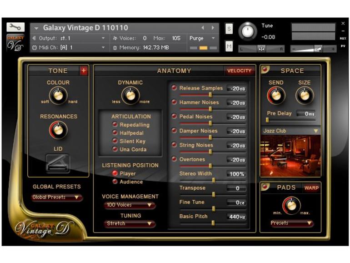This screenshot has height=263, width=350.
Task: Toggle Overtones LED
Action: pyautogui.click(x=174, y=159)
